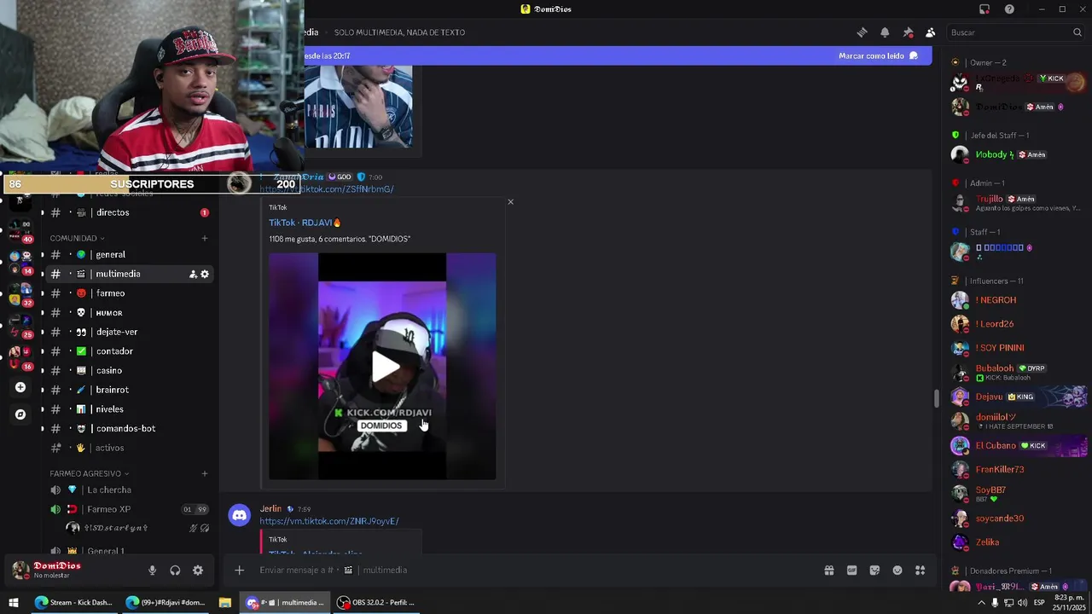Open Jerlin's vm.tiktok.com link
The width and height of the screenshot is (1092, 614).
click(x=328, y=521)
